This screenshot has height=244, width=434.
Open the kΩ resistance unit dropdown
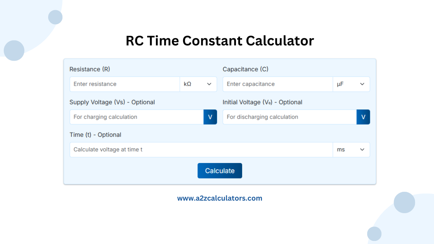click(198, 84)
